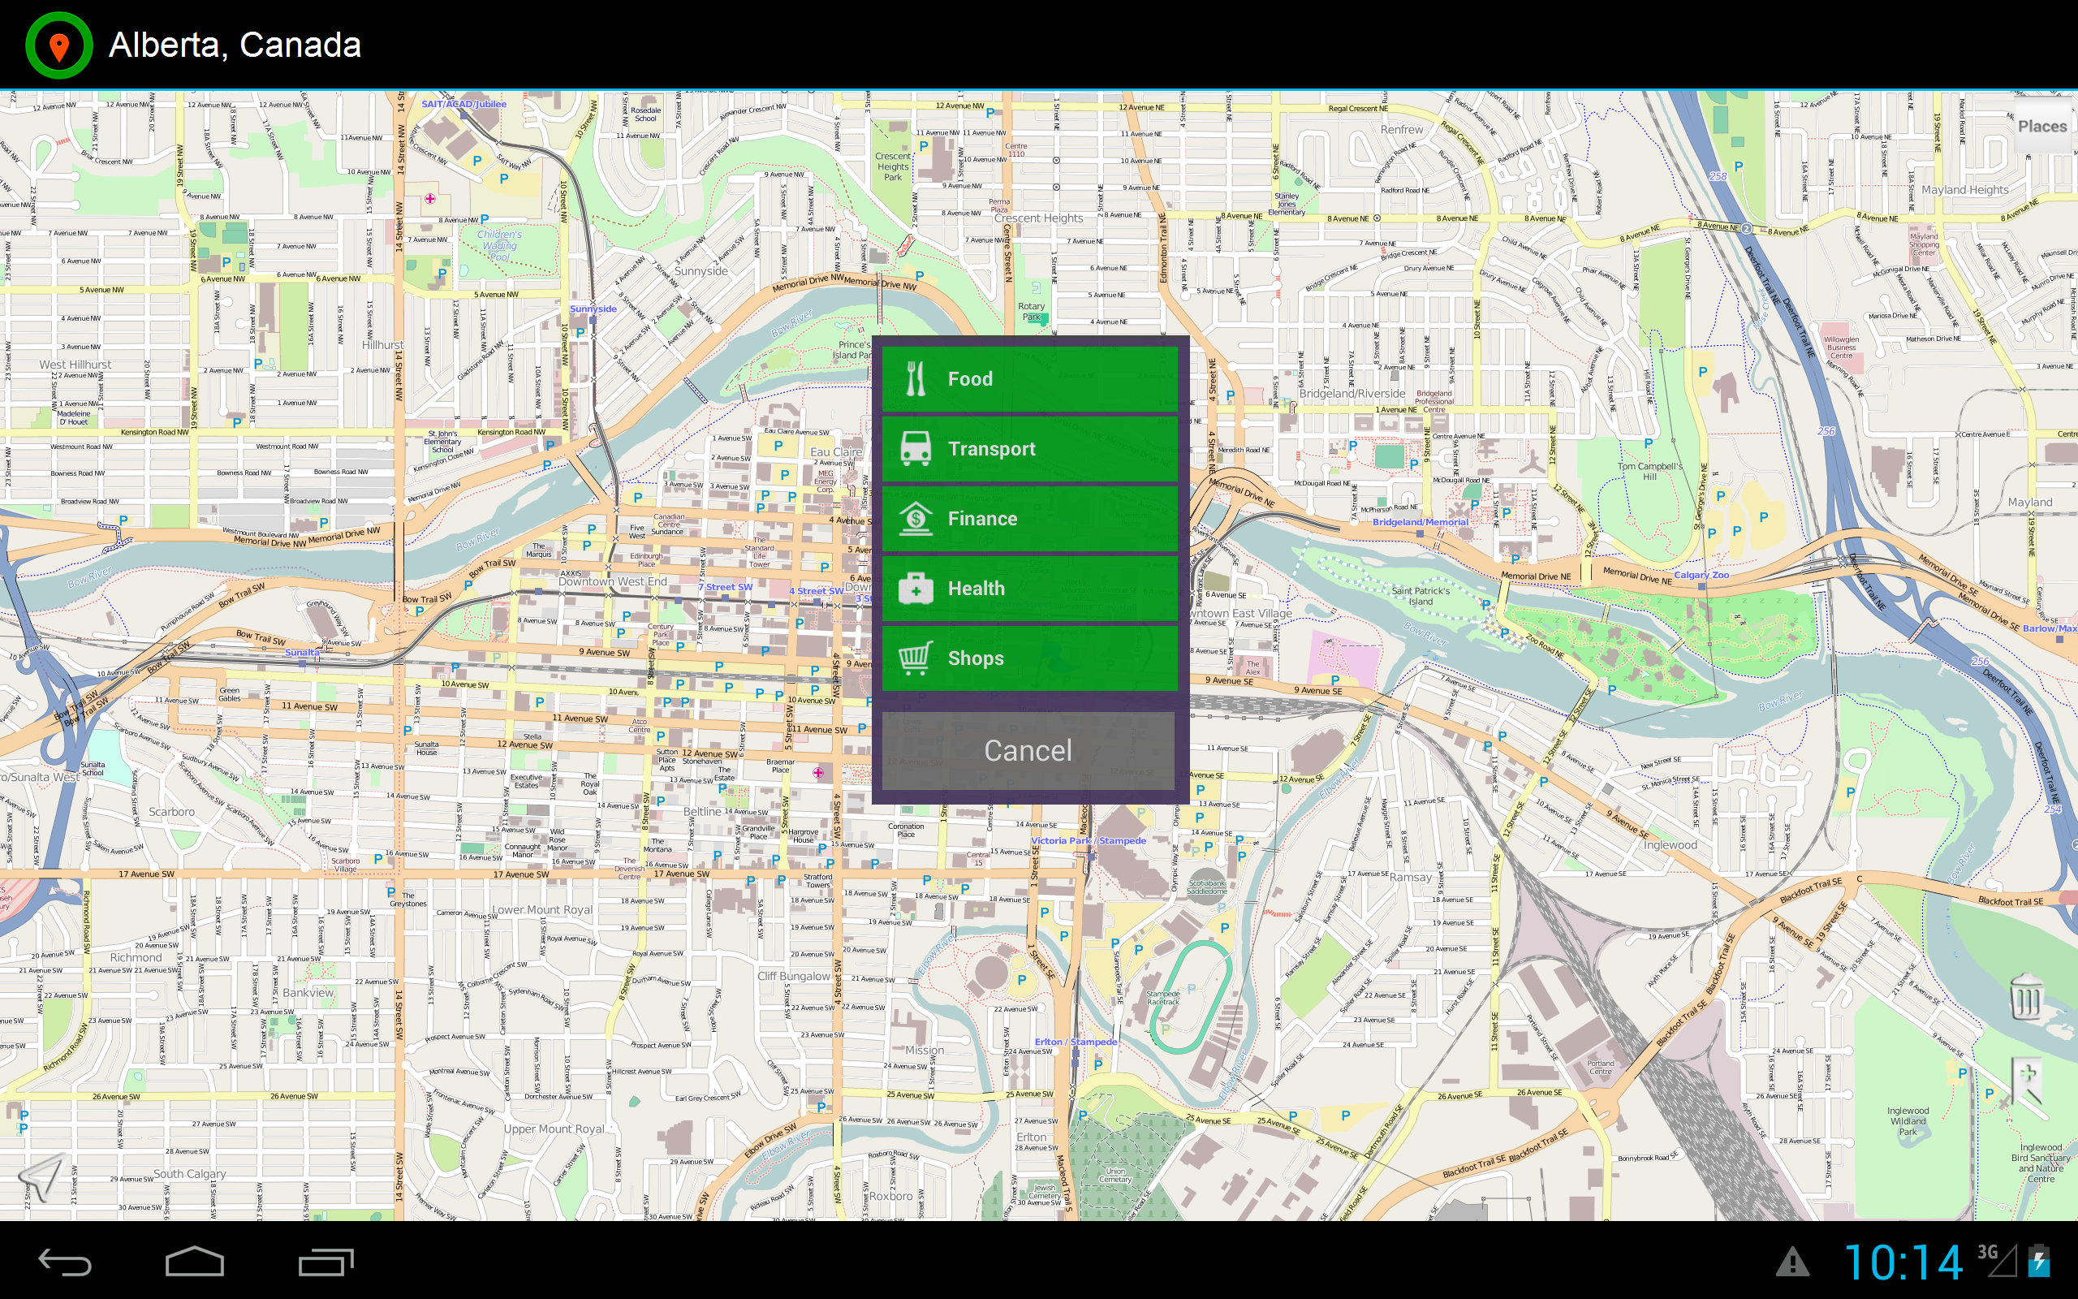Click the bus icon on the Transport row

click(916, 448)
